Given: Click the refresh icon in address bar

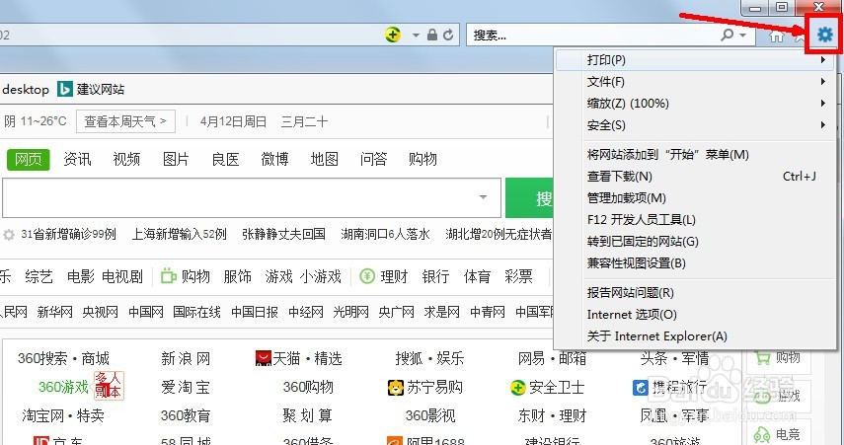Looking at the screenshot, I should (448, 35).
